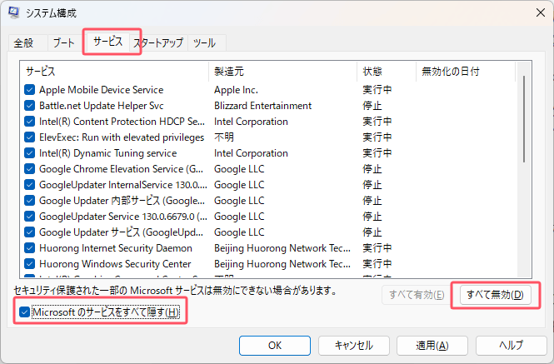
Task: Confirm with the OK button
Action: [275, 346]
